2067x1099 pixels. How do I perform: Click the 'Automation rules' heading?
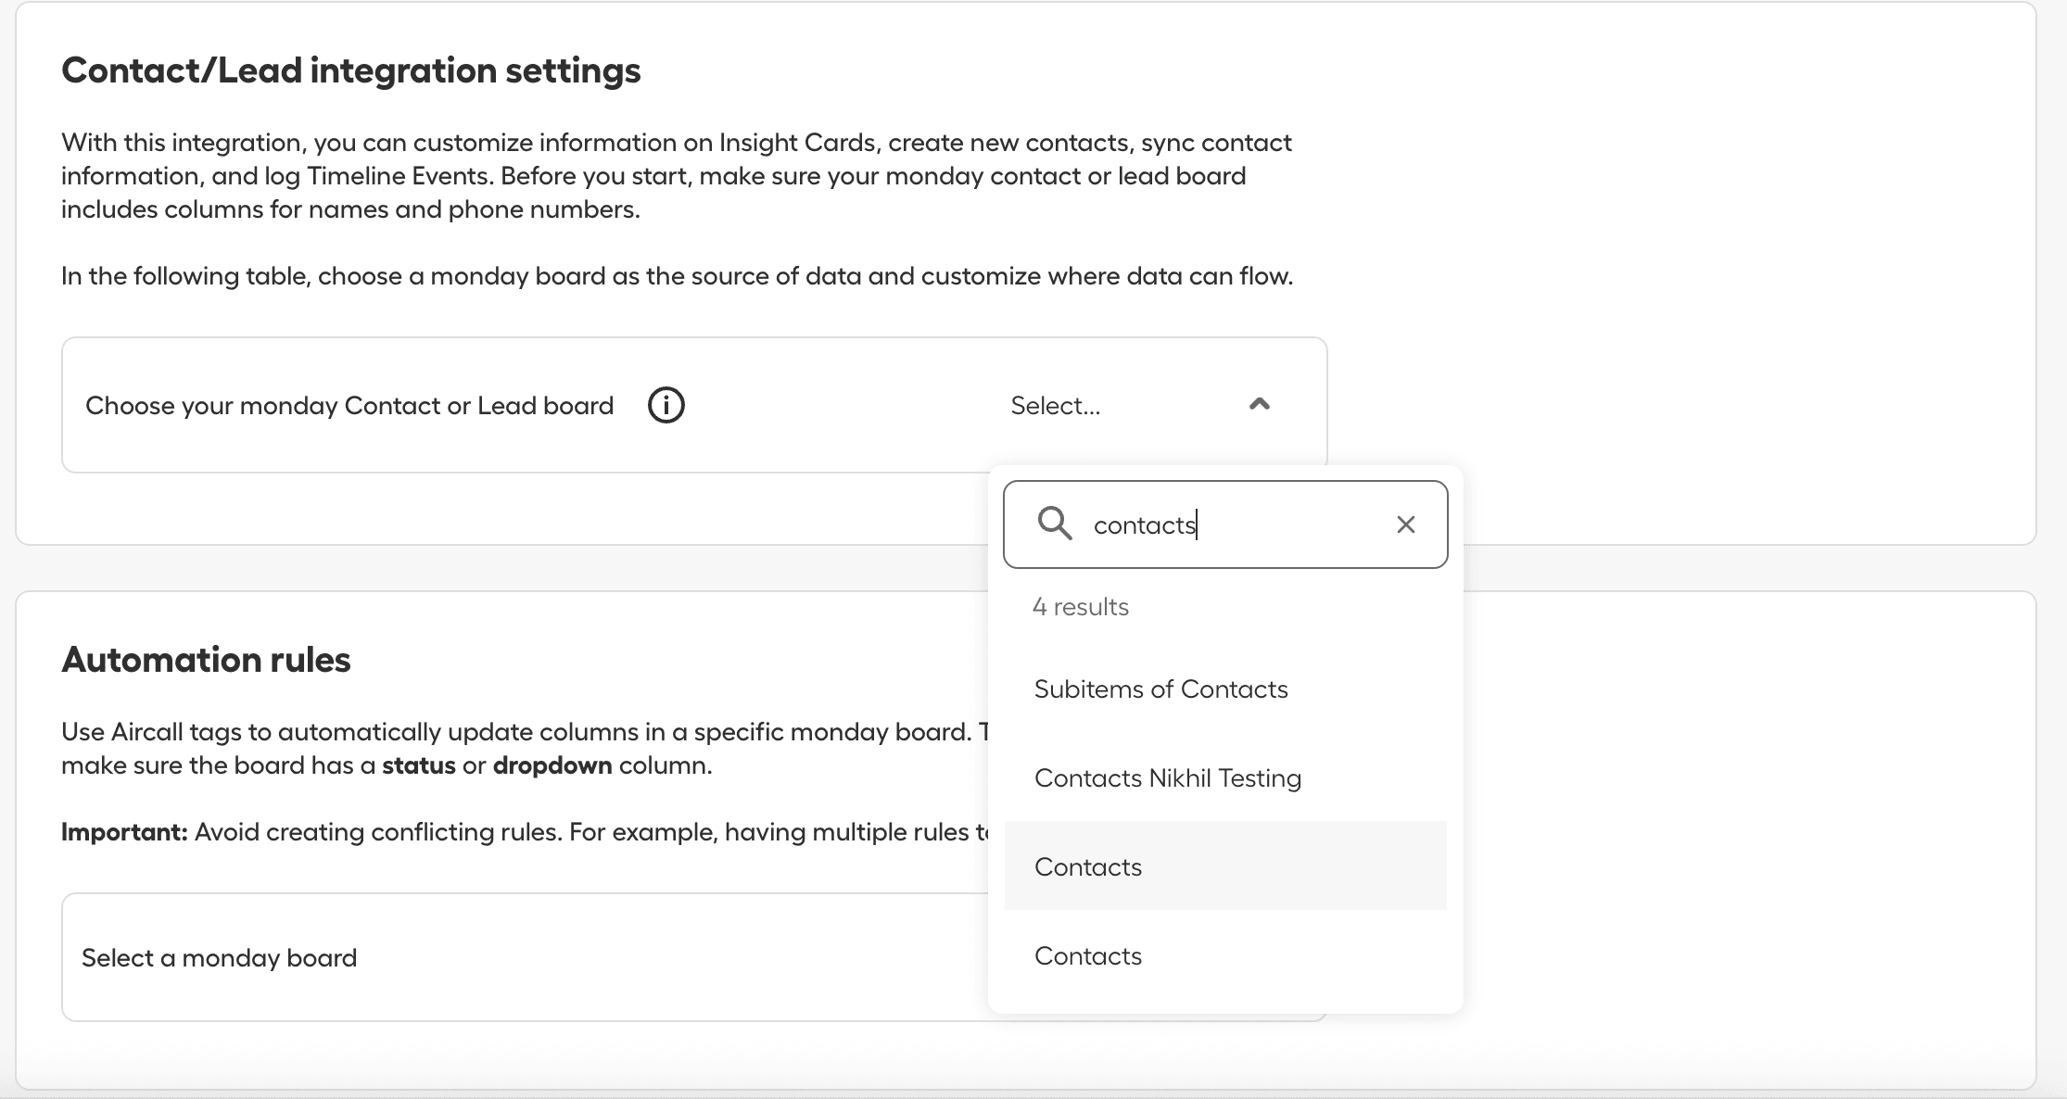(x=206, y=660)
